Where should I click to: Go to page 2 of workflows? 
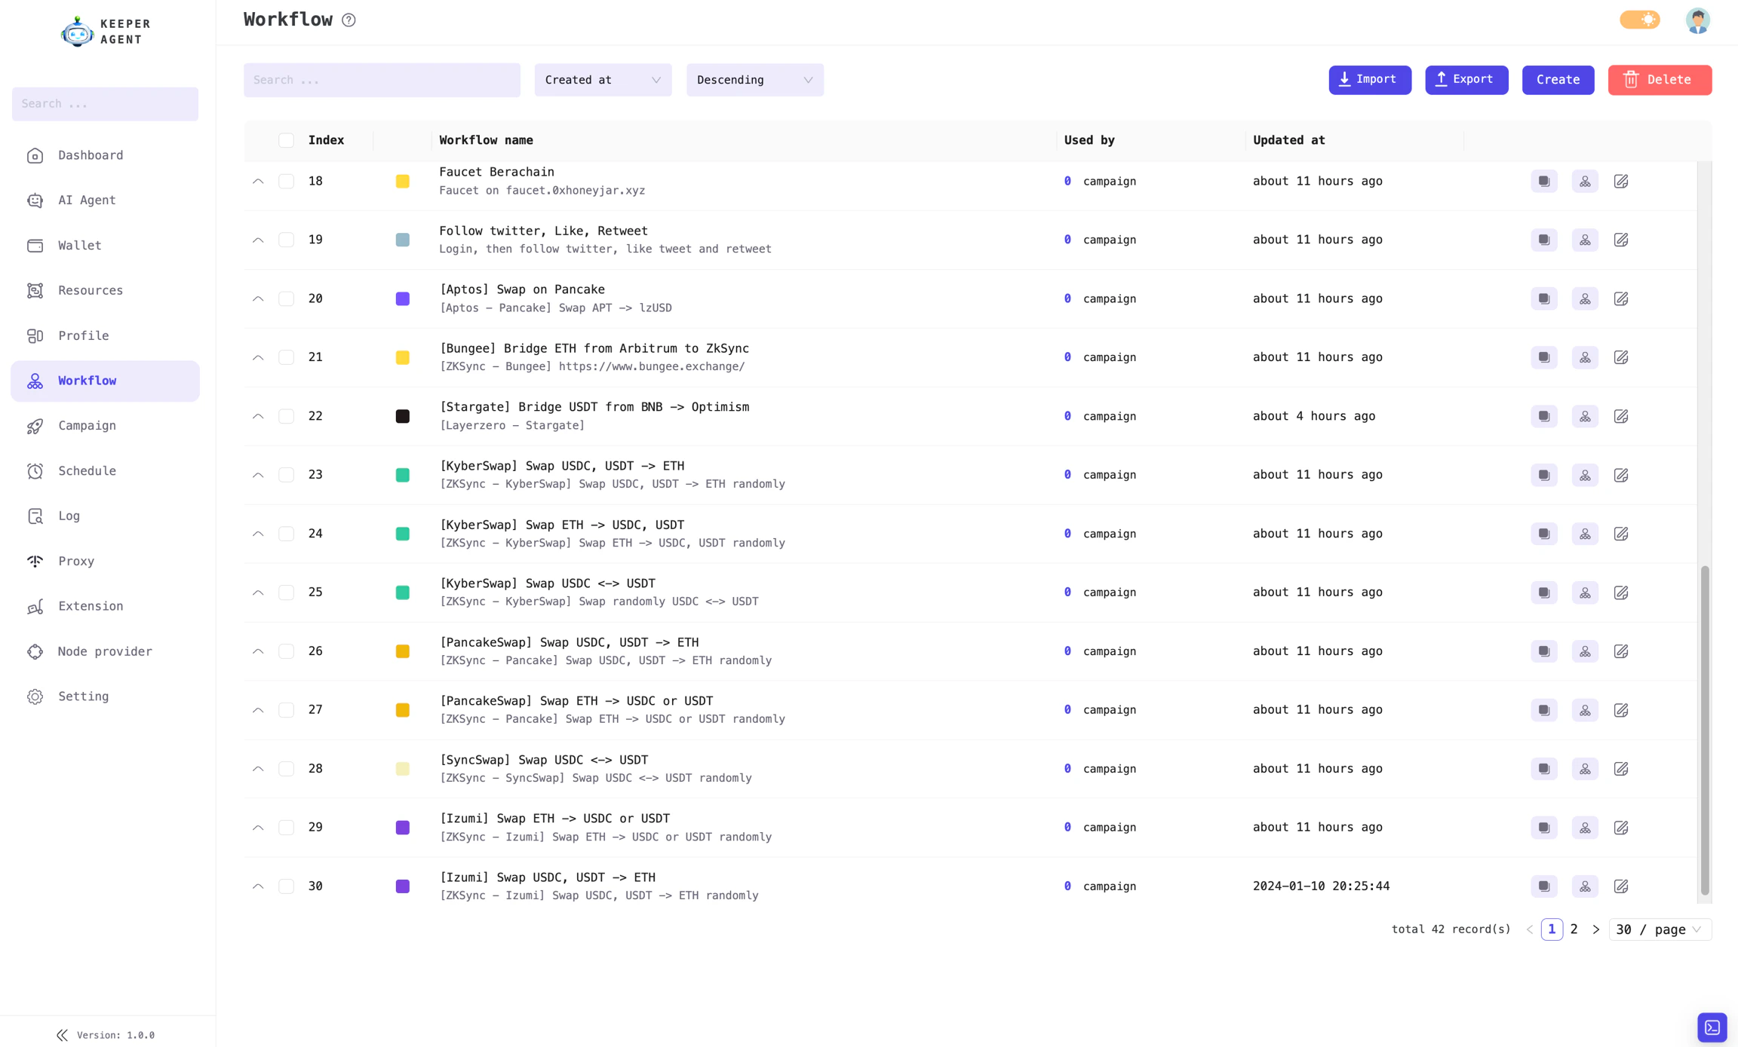click(1574, 929)
